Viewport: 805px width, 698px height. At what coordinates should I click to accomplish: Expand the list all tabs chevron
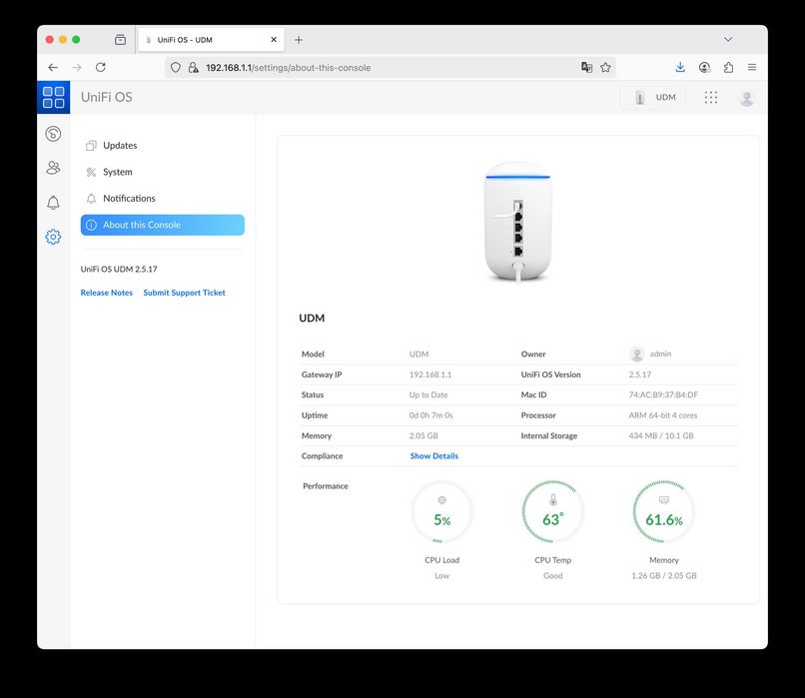tap(728, 40)
